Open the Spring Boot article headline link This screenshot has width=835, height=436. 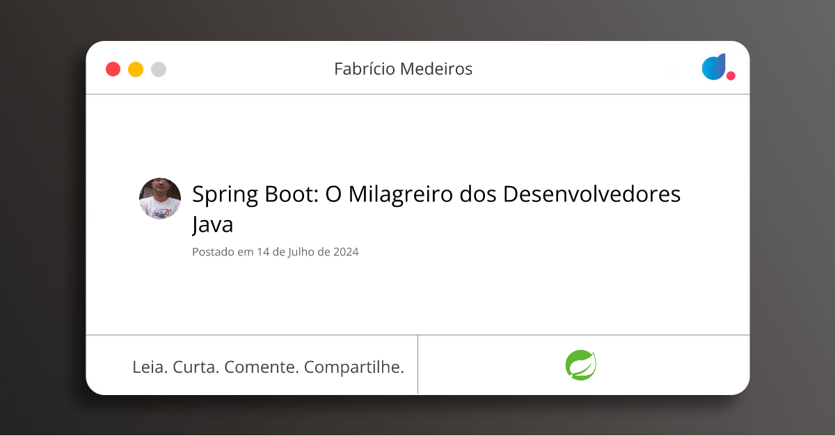click(436, 194)
